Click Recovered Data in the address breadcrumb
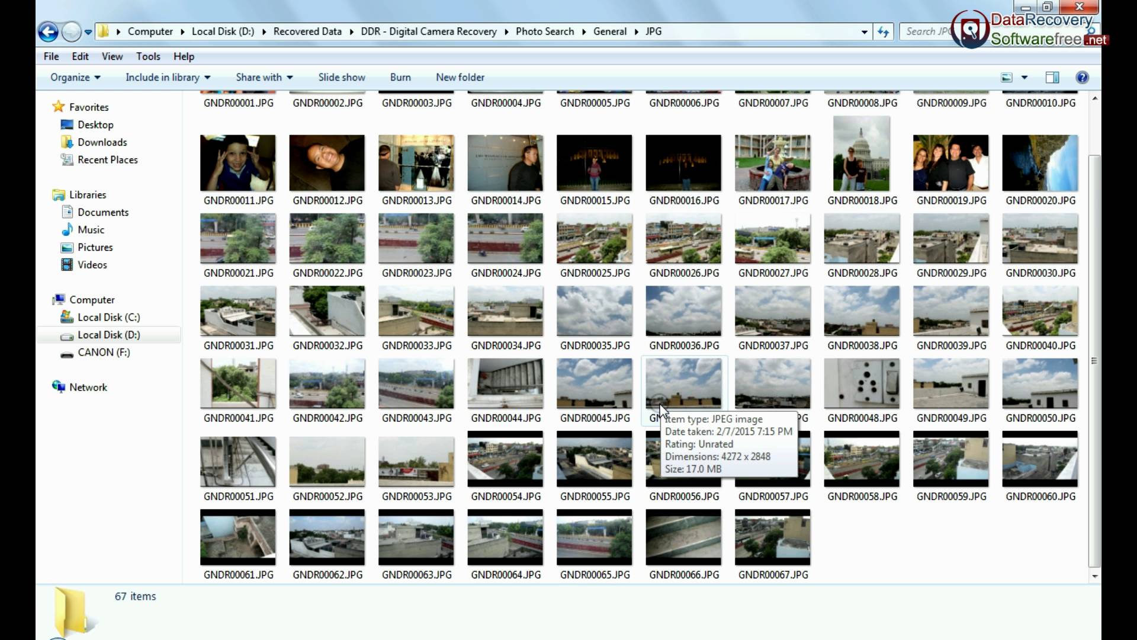 (307, 31)
